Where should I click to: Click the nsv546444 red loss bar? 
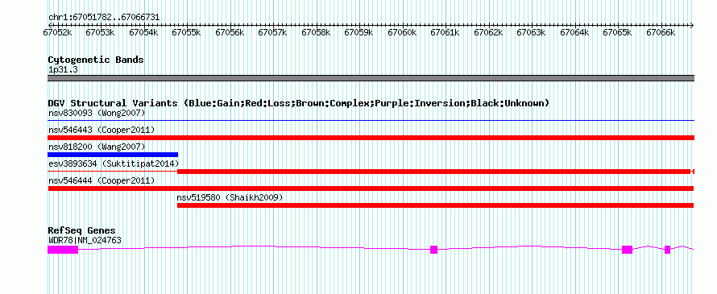click(371, 188)
